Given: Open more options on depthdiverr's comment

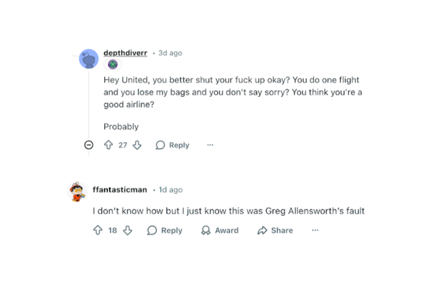Looking at the screenshot, I should (x=210, y=145).
